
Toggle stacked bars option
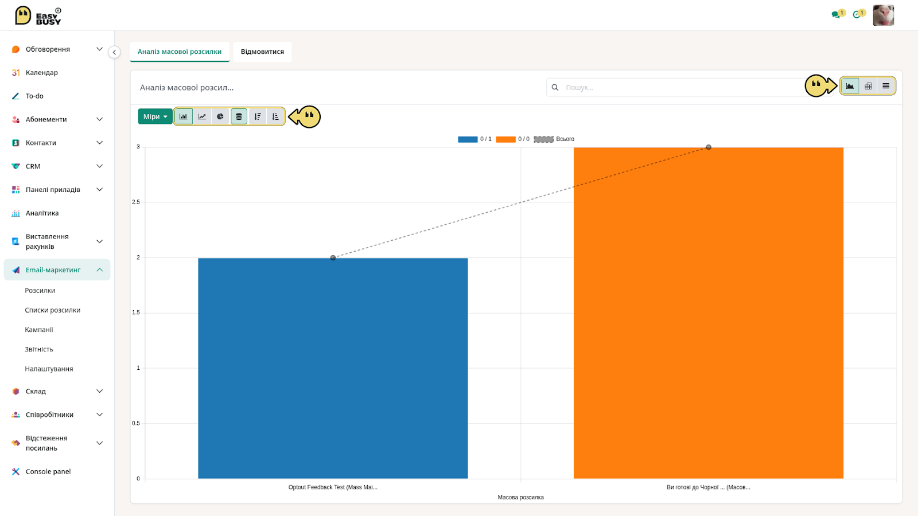tap(239, 116)
